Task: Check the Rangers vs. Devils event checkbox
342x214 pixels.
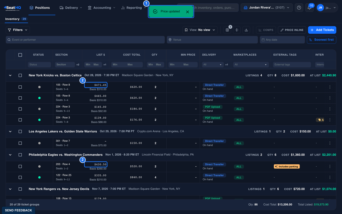Action: click(20, 189)
